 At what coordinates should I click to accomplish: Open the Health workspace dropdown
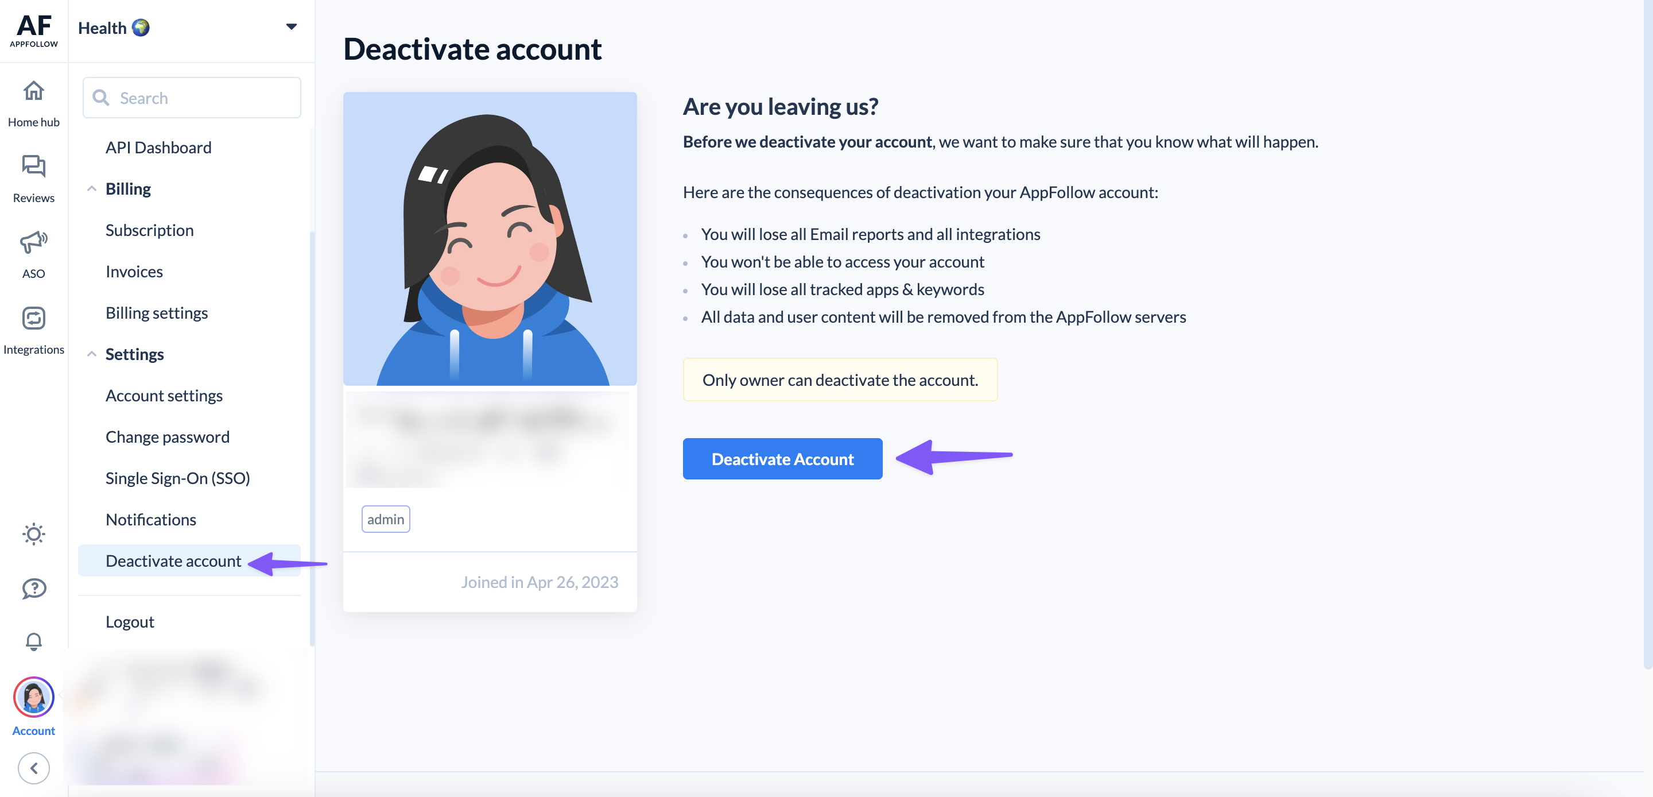pos(187,28)
